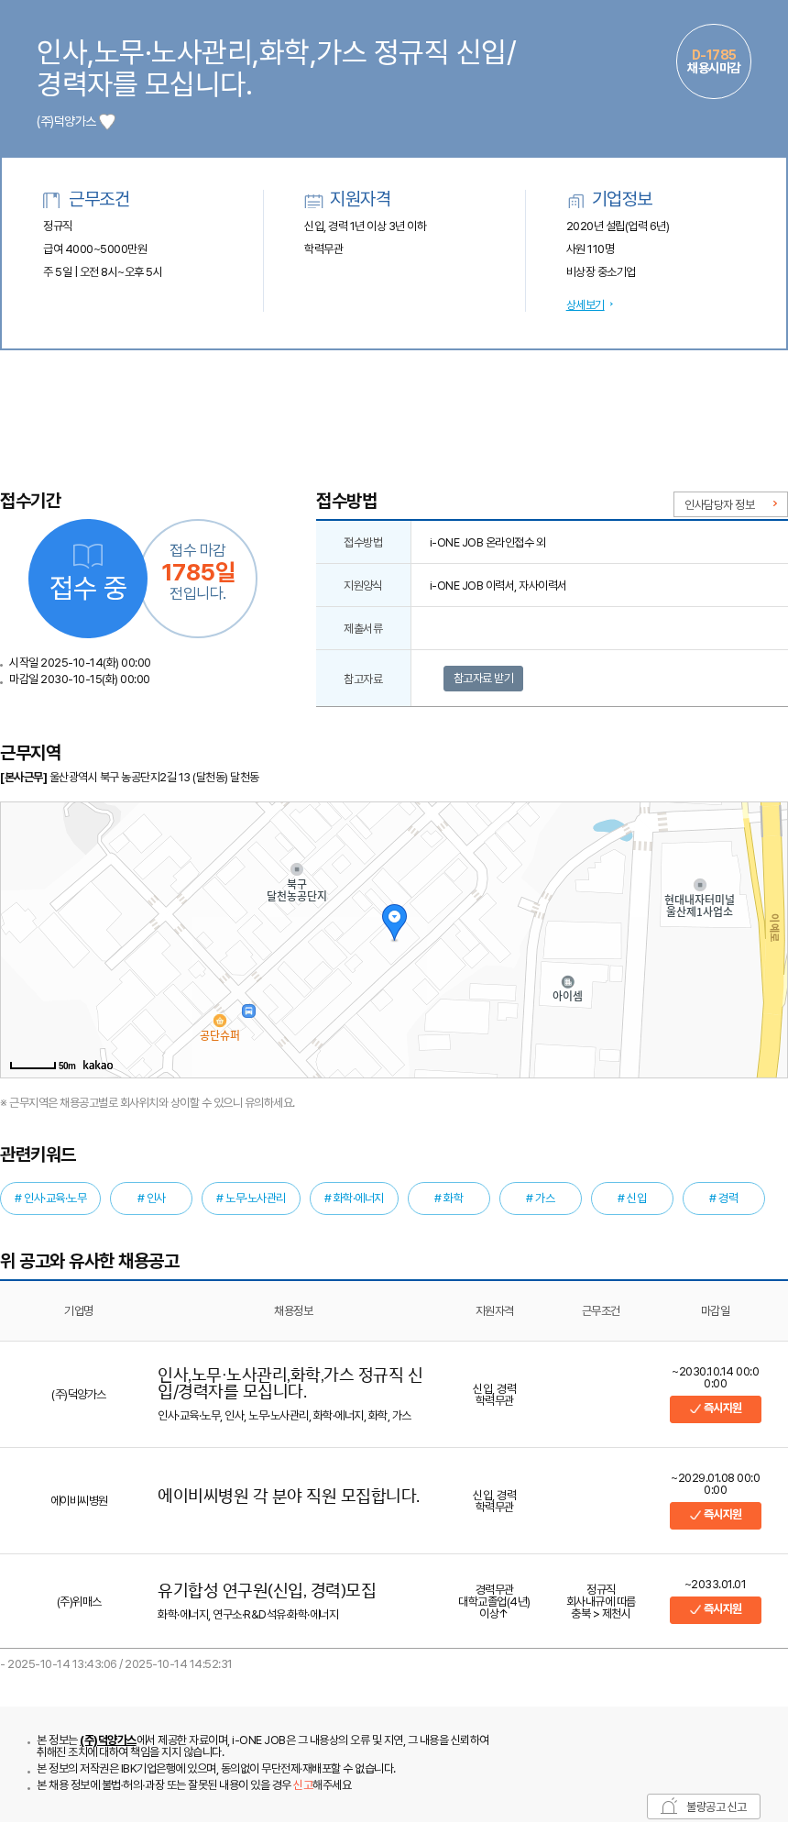Viewport: 788px width, 1823px height.
Task: Click the open book icon in 접수 중 circle
Action: click(88, 556)
